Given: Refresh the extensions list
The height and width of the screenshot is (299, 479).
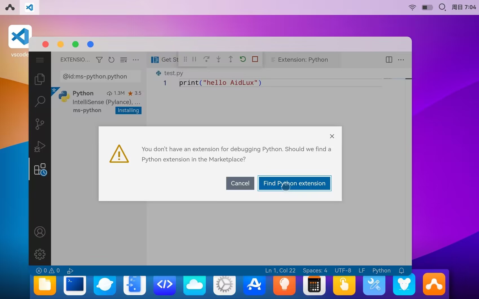Looking at the screenshot, I should click(x=111, y=60).
